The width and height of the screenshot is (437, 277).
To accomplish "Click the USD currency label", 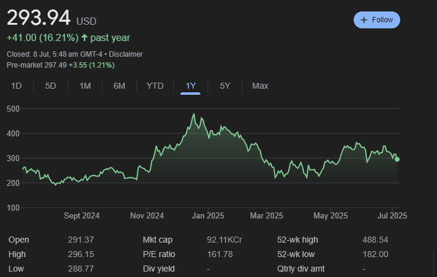I will click(x=86, y=22).
